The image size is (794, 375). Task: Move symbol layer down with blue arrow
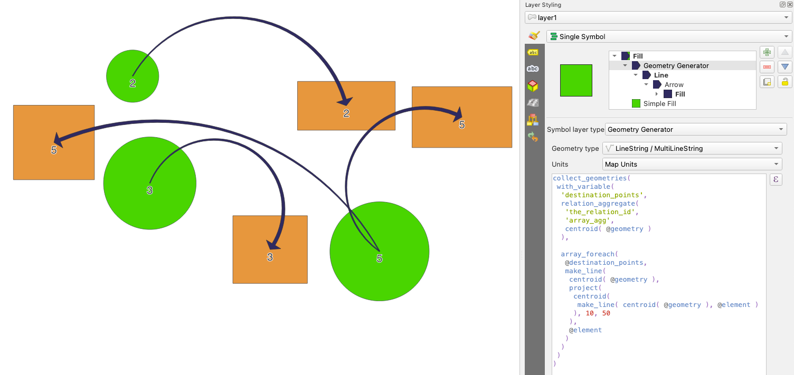pos(785,67)
